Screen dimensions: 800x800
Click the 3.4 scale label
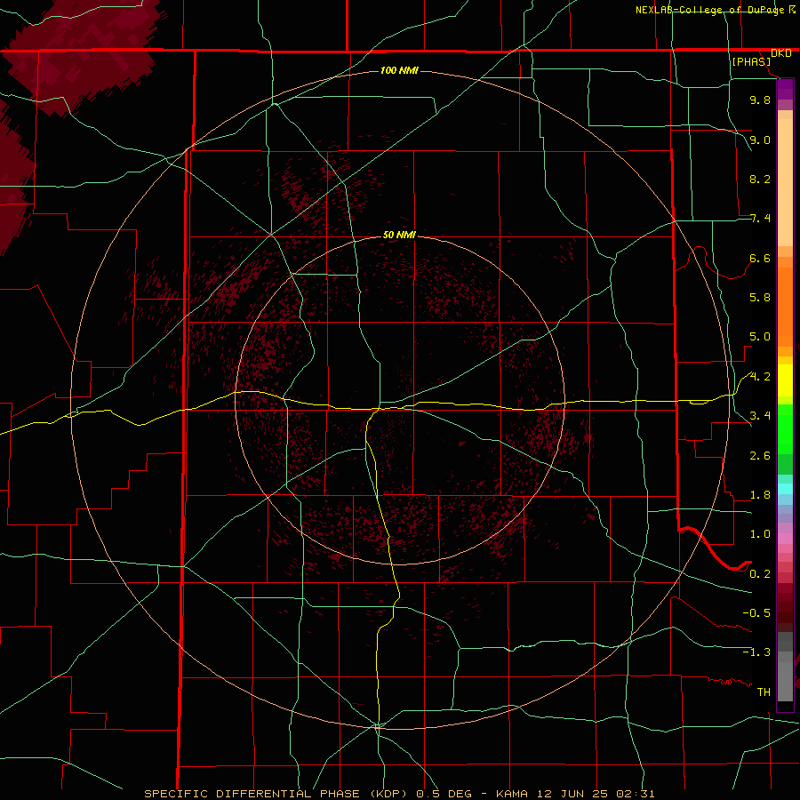point(760,415)
